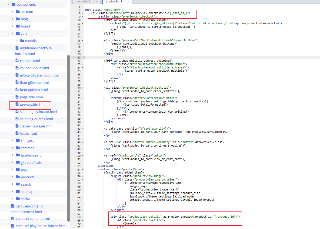Expand the search folder arrow

point(13,184)
